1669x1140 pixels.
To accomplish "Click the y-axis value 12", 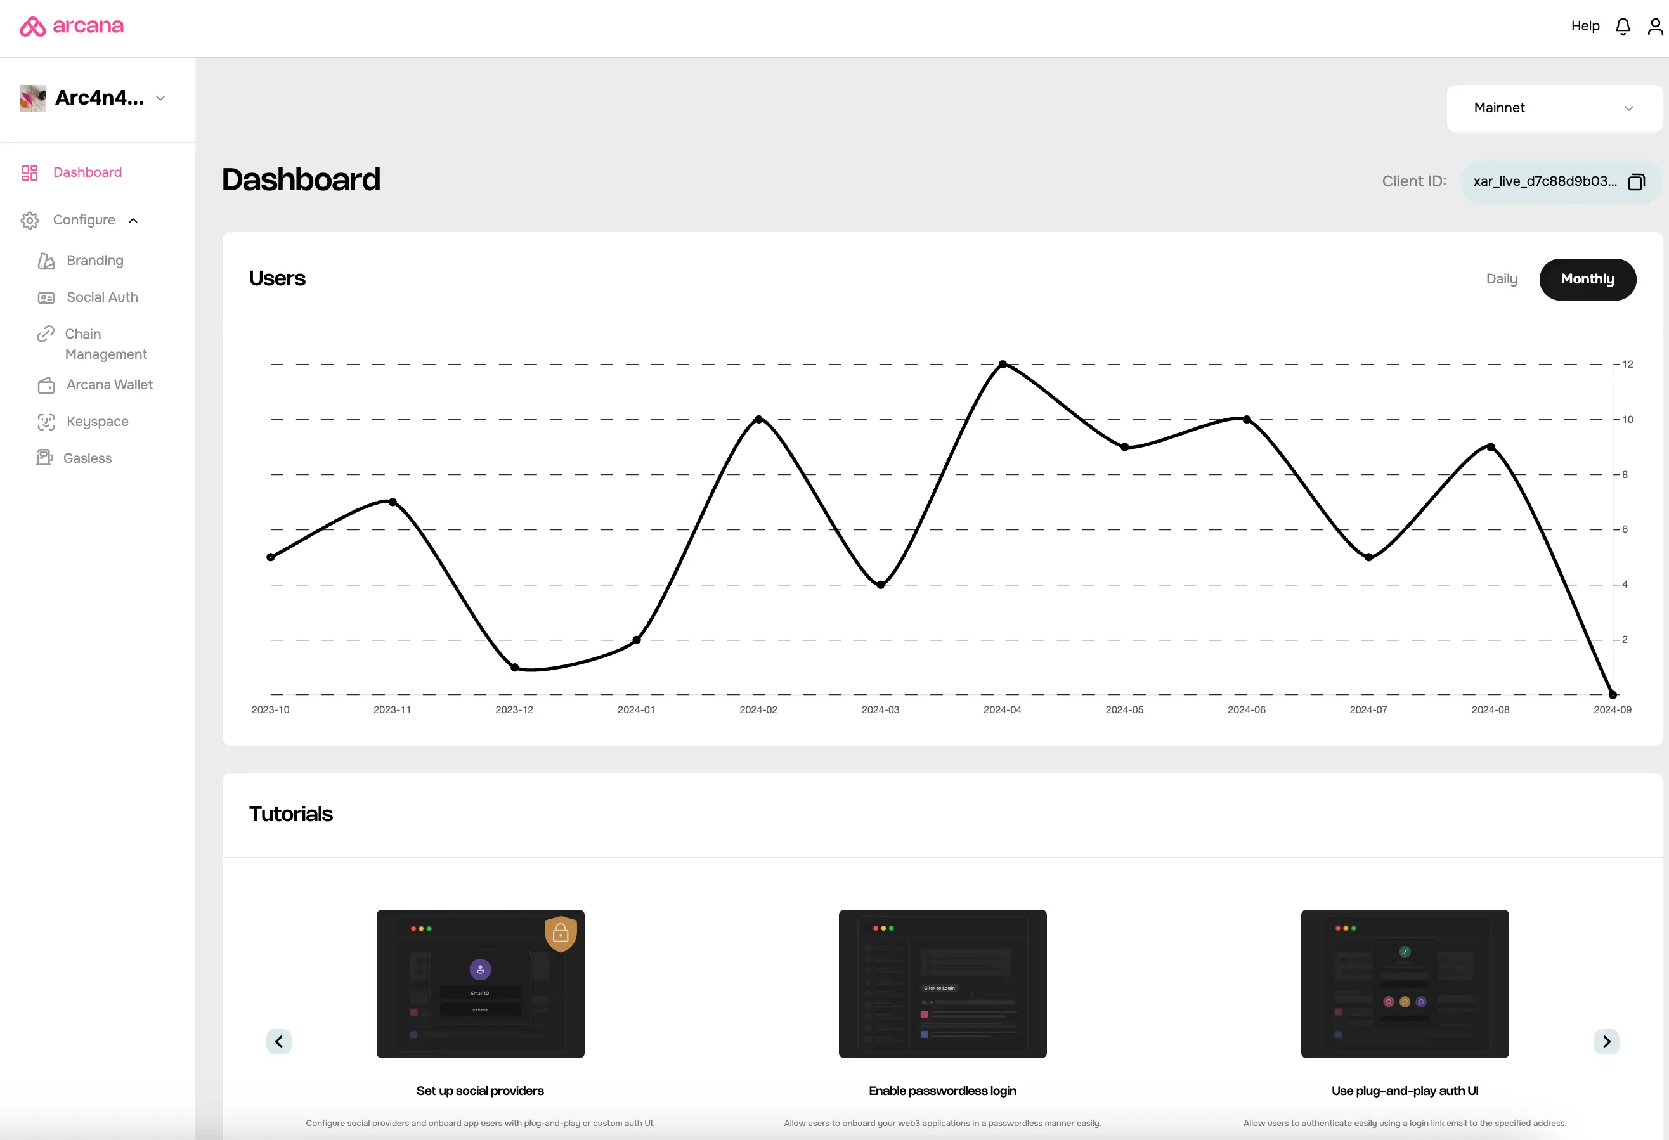I will 1627,365.
